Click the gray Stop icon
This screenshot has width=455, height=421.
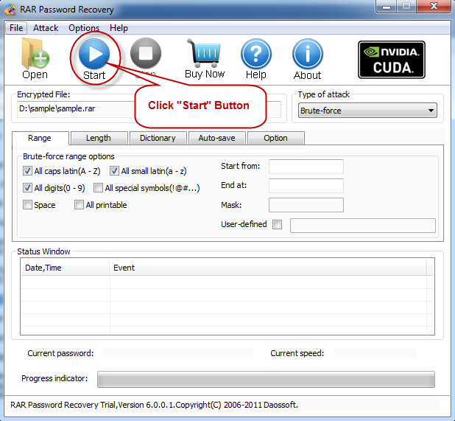(x=146, y=53)
